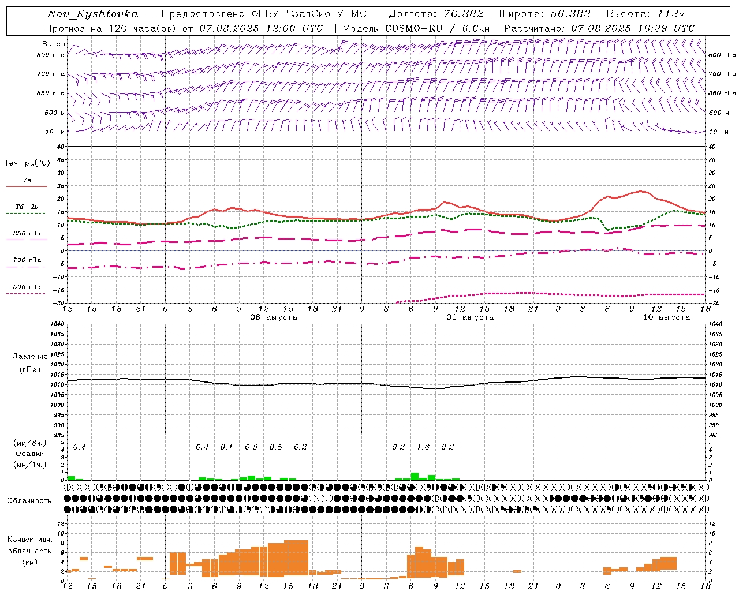Click the text Прогноз на 120 часа(ов)
The height and width of the screenshot is (591, 739).
111,28
